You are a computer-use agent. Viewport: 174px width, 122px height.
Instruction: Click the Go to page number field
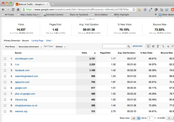151,118
